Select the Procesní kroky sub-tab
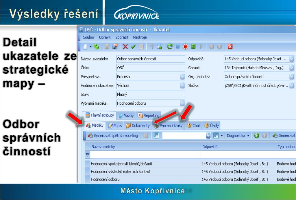The width and height of the screenshot is (296, 200). [x=168, y=126]
